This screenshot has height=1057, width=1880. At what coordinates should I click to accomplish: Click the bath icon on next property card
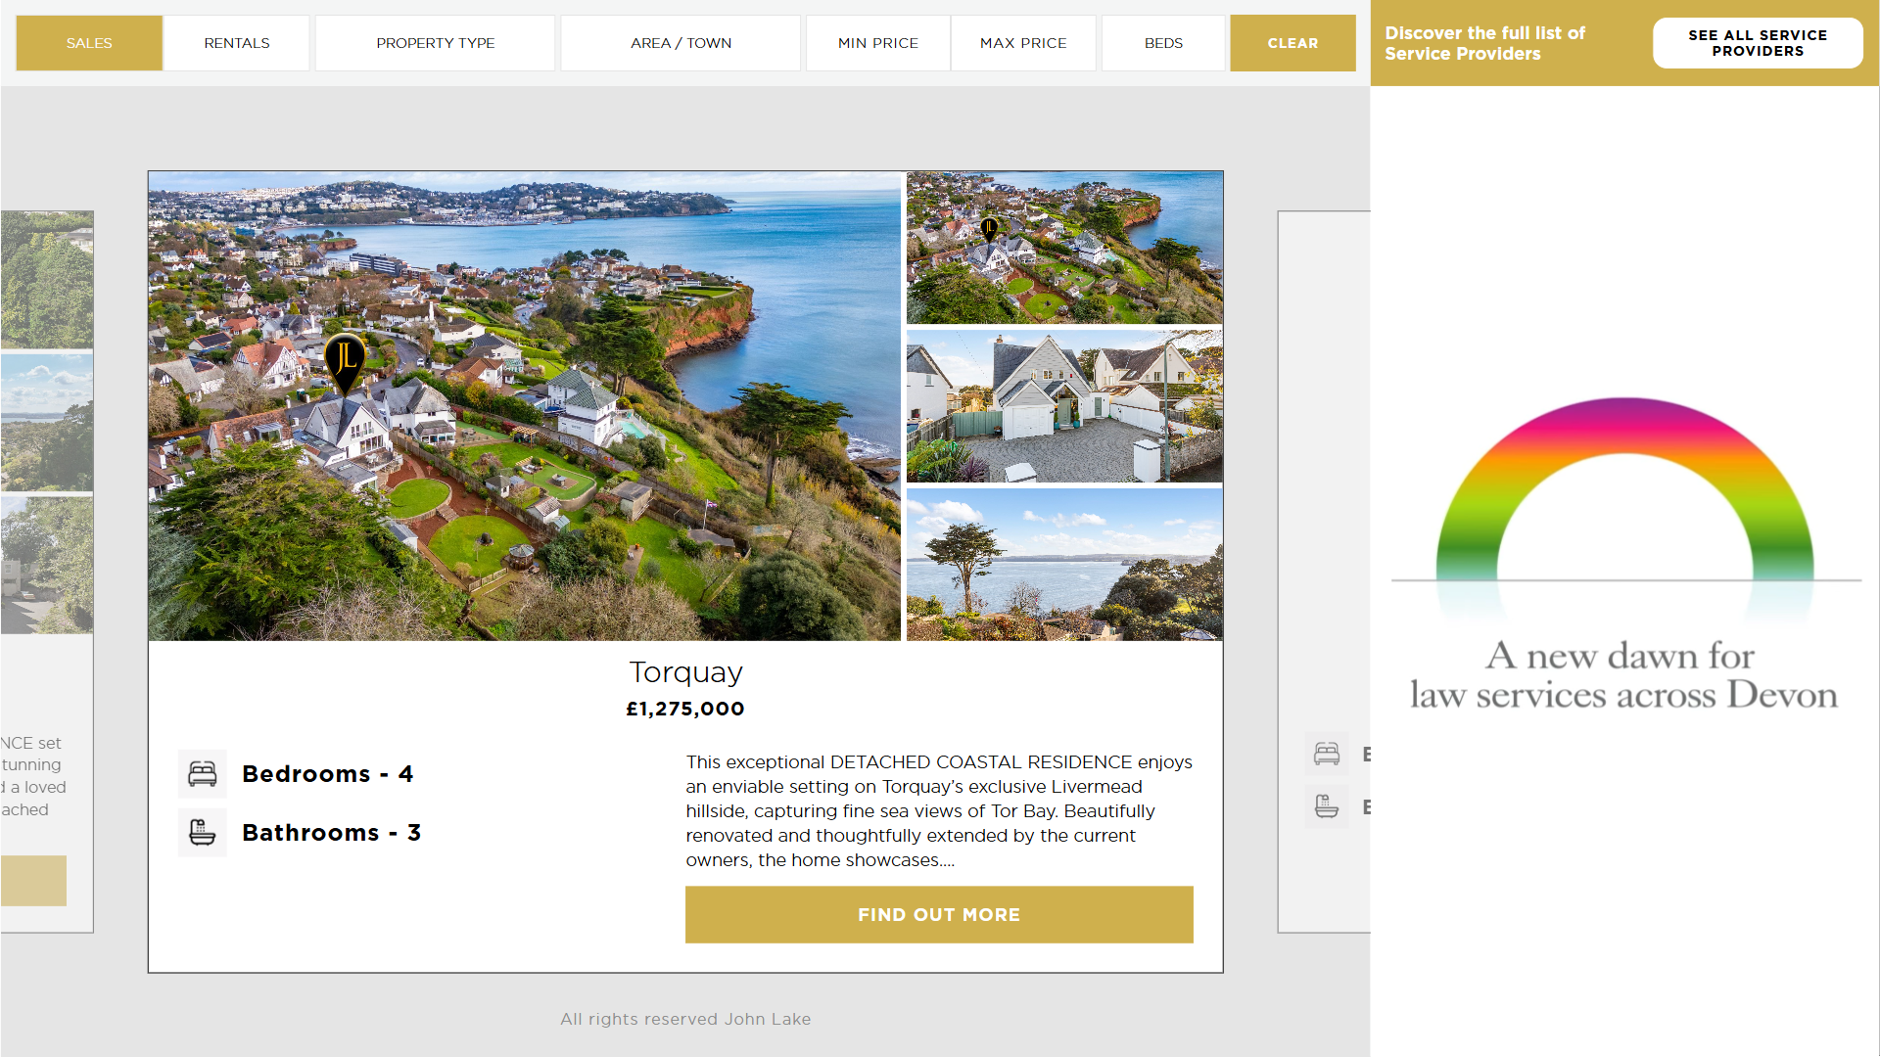[x=1327, y=806]
